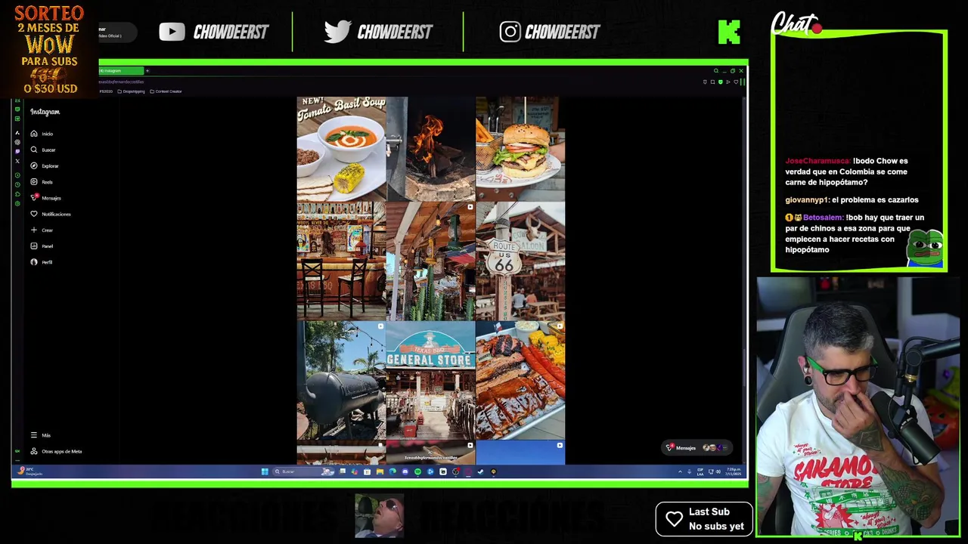
Task: Open the Twitch icon in browser sidebar
Action: click(17, 151)
